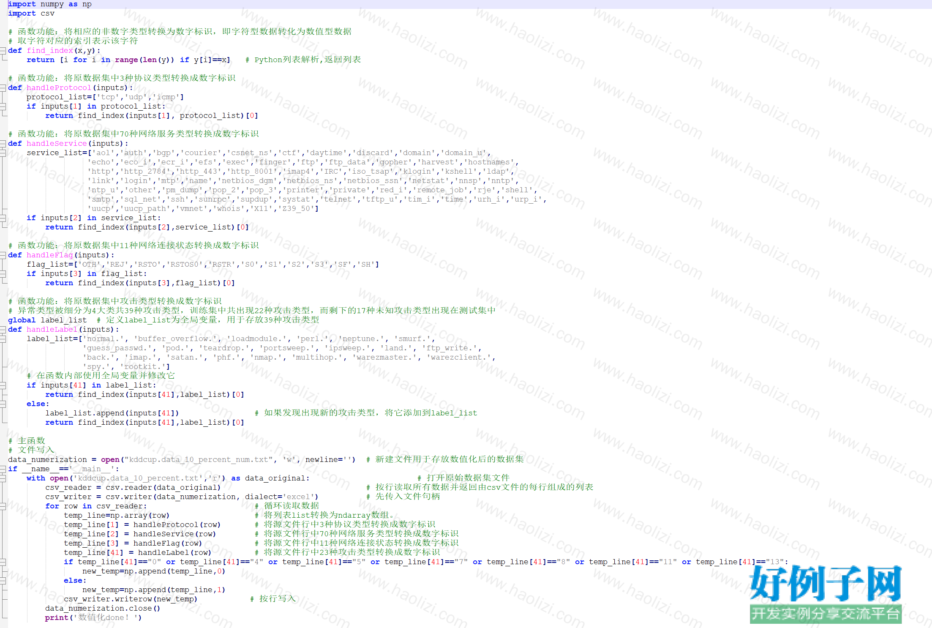932x628 pixels.
Task: Click the 'import numpy as np' line
Action: 50,4
